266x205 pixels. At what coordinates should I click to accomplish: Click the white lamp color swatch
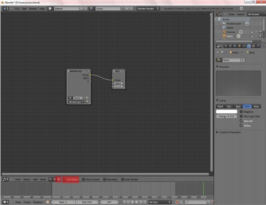227,112
